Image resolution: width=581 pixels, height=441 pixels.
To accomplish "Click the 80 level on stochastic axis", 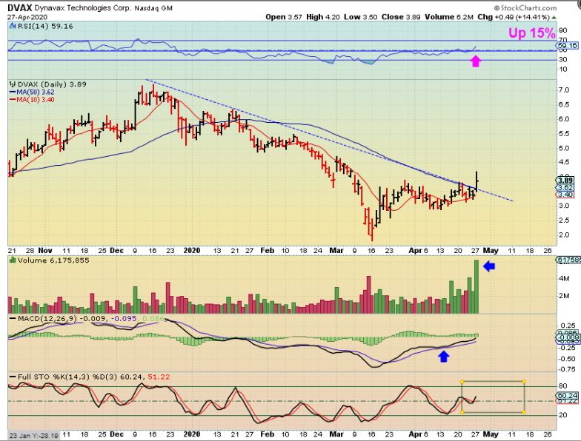I will [563, 386].
